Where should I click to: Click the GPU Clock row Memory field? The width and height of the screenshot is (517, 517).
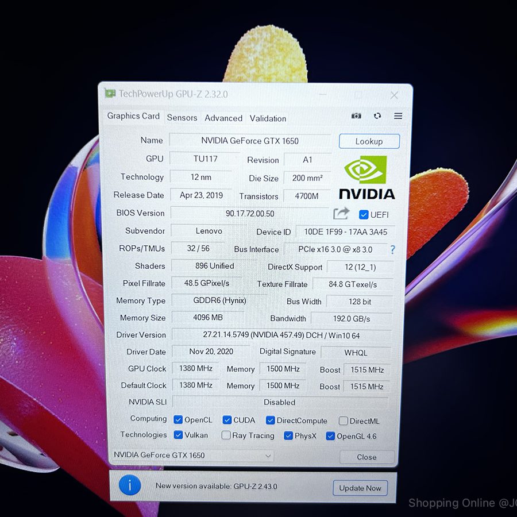283,369
